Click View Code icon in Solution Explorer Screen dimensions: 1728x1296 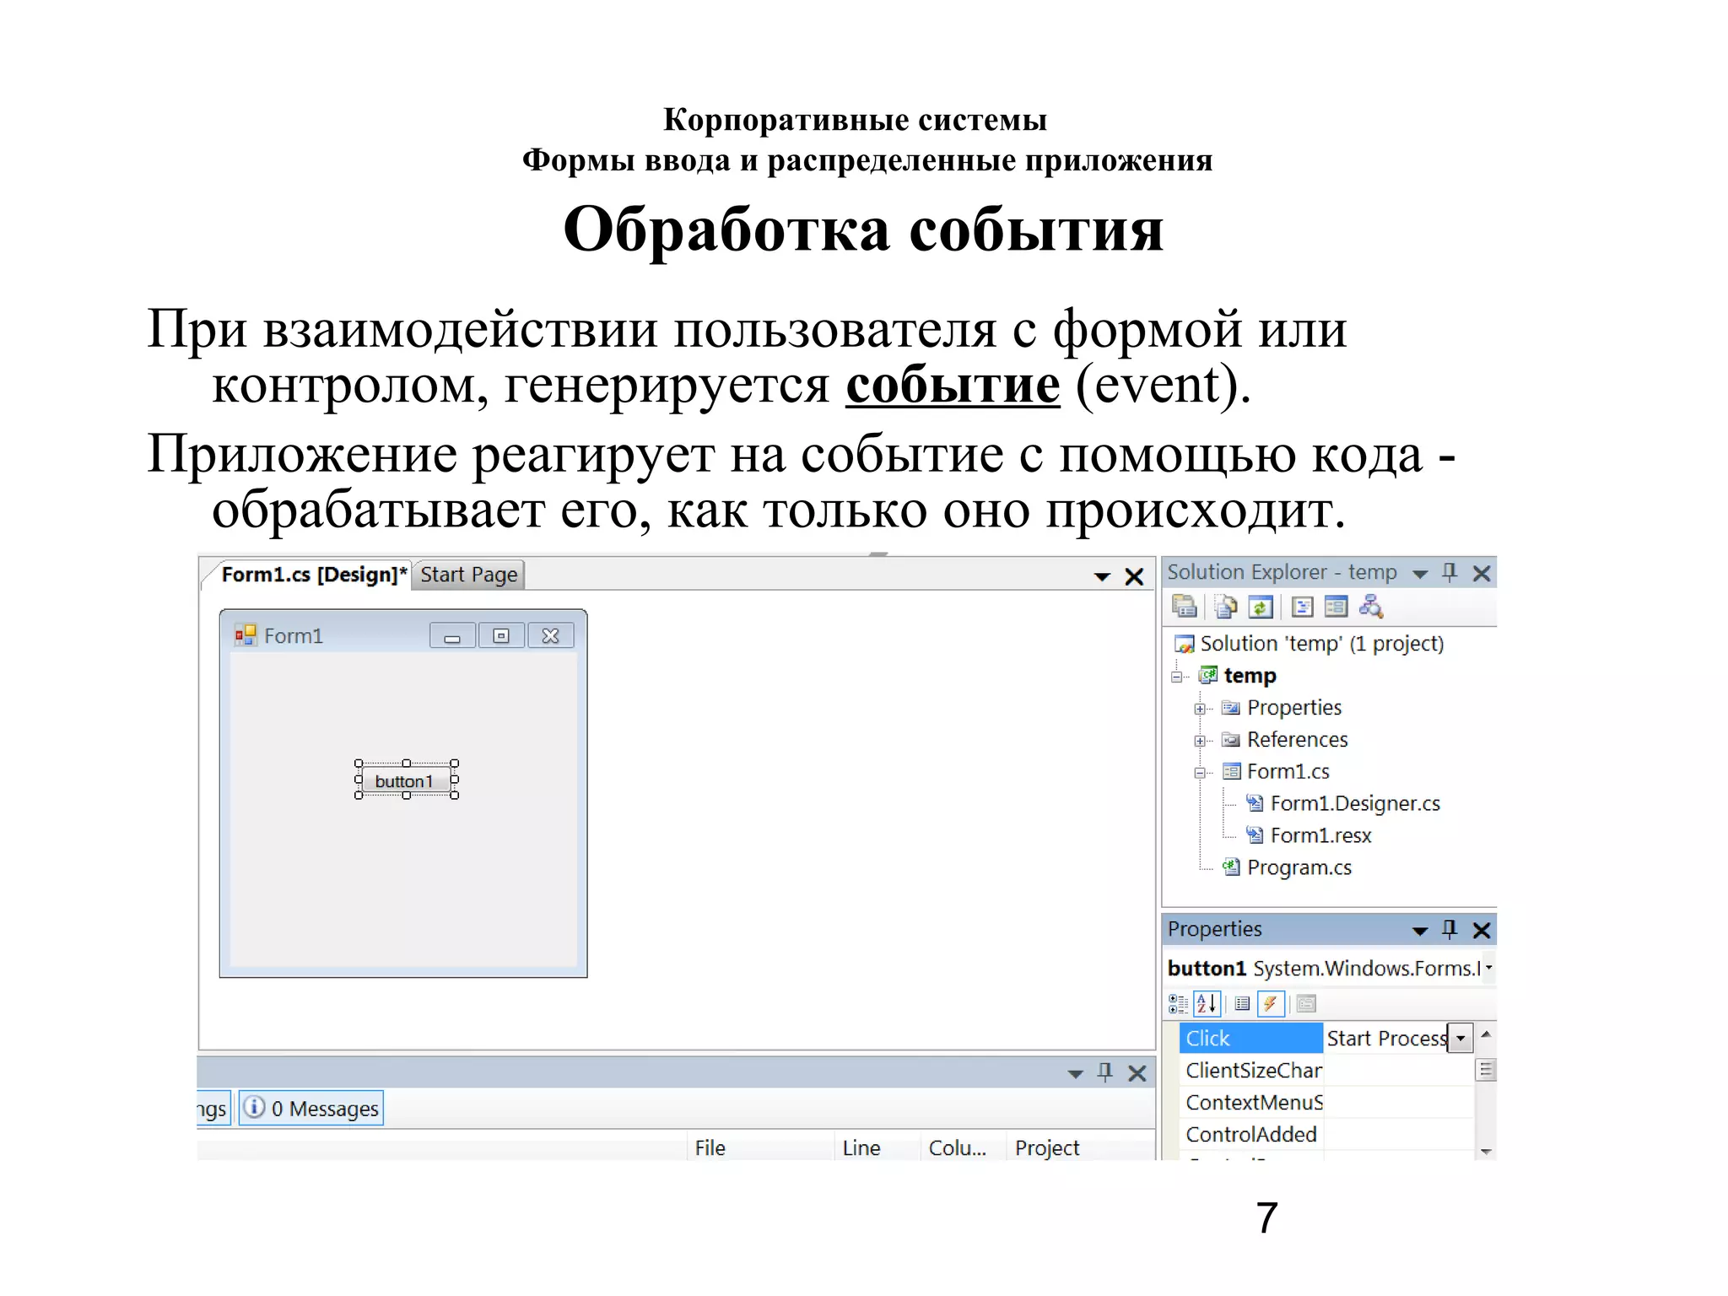coord(1303,606)
